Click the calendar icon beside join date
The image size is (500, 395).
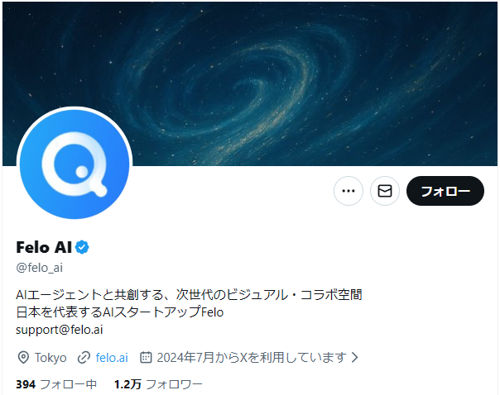[146, 358]
